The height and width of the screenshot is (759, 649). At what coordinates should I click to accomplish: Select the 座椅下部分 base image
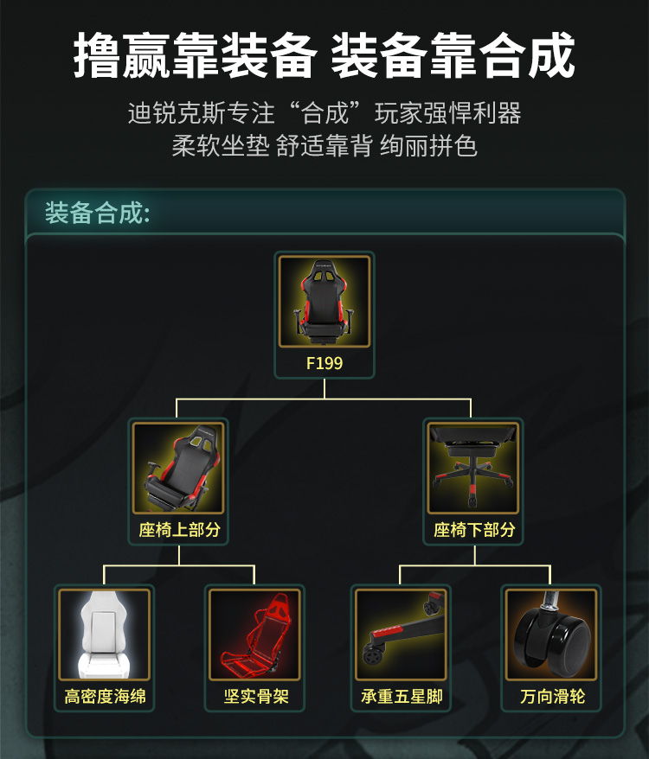[x=473, y=468]
